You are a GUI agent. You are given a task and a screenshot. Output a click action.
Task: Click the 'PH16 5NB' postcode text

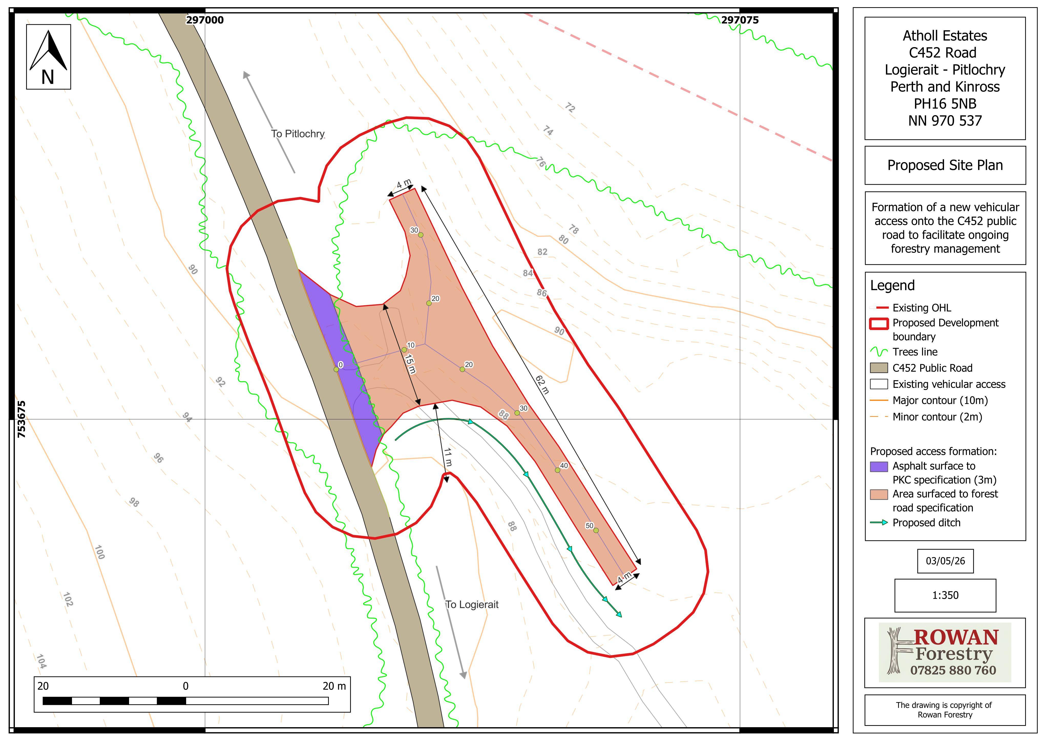point(945,104)
